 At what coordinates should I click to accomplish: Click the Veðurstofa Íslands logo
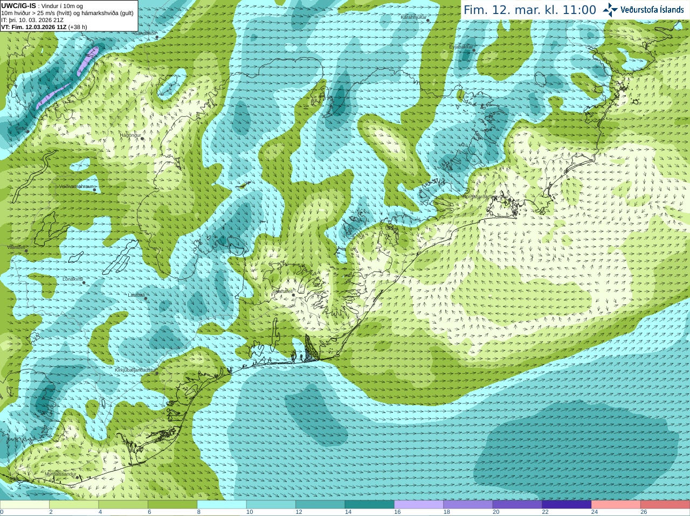pyautogui.click(x=644, y=10)
